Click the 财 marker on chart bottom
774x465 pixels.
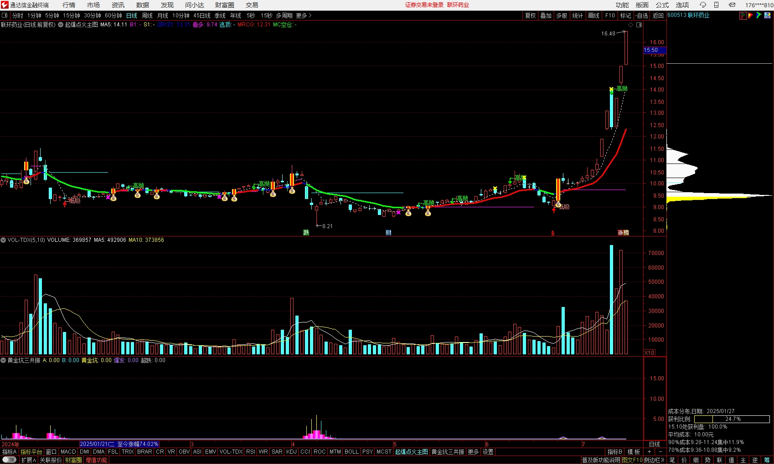[x=388, y=233]
